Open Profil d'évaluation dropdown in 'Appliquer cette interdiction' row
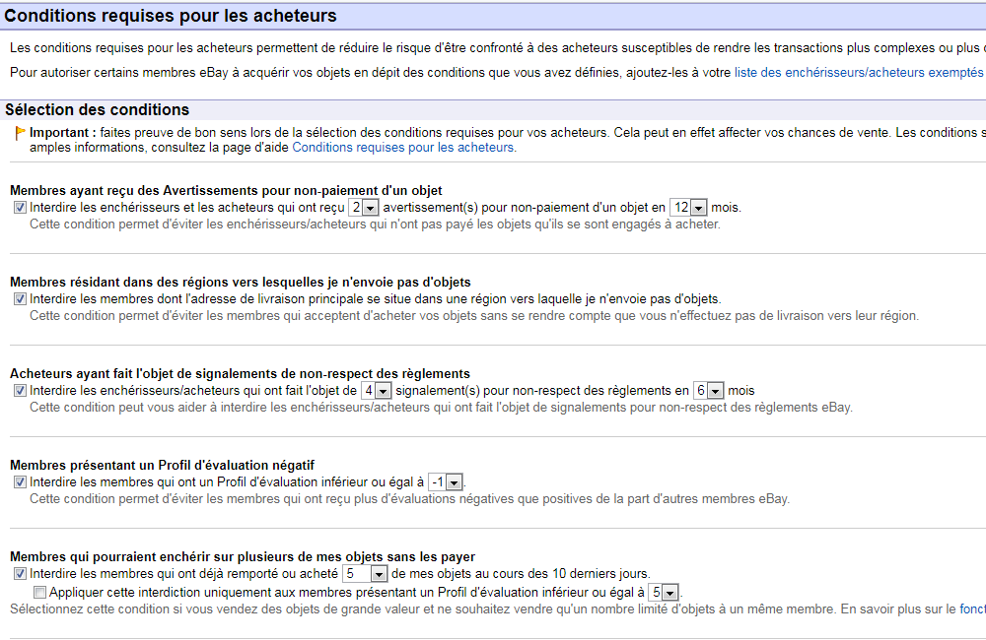The width and height of the screenshot is (986, 640). pos(664,593)
